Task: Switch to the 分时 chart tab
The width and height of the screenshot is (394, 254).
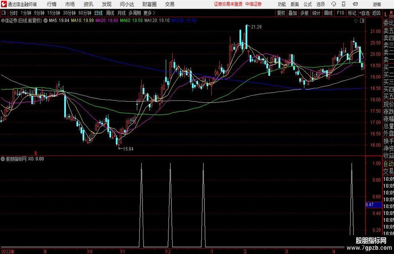Action: (14, 13)
